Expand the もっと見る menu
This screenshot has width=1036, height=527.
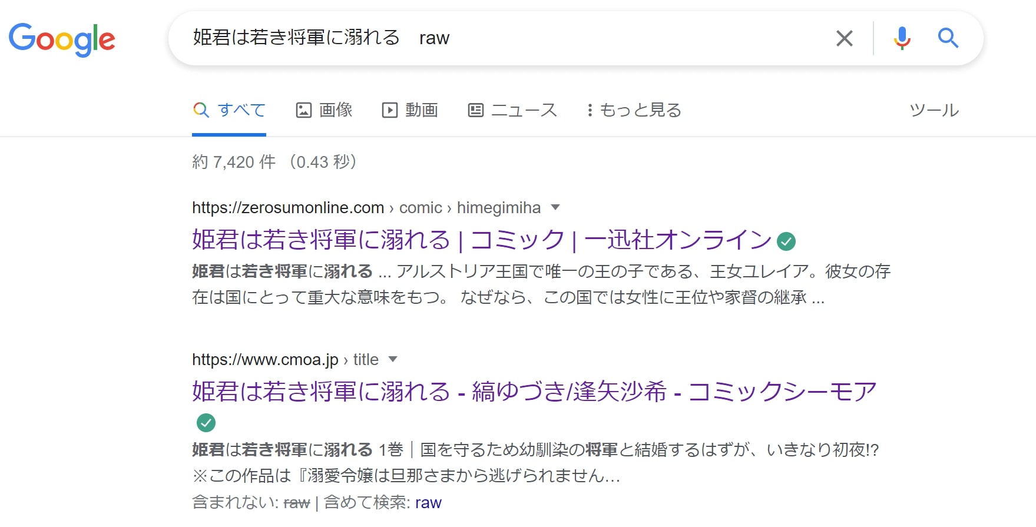pyautogui.click(x=634, y=110)
